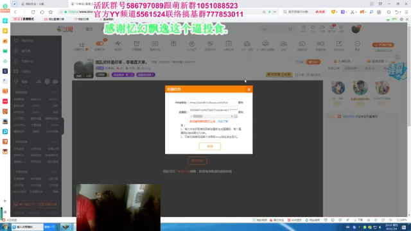
Task: Click the clipboard task icon in streamer toolbar
Action: tap(229, 44)
